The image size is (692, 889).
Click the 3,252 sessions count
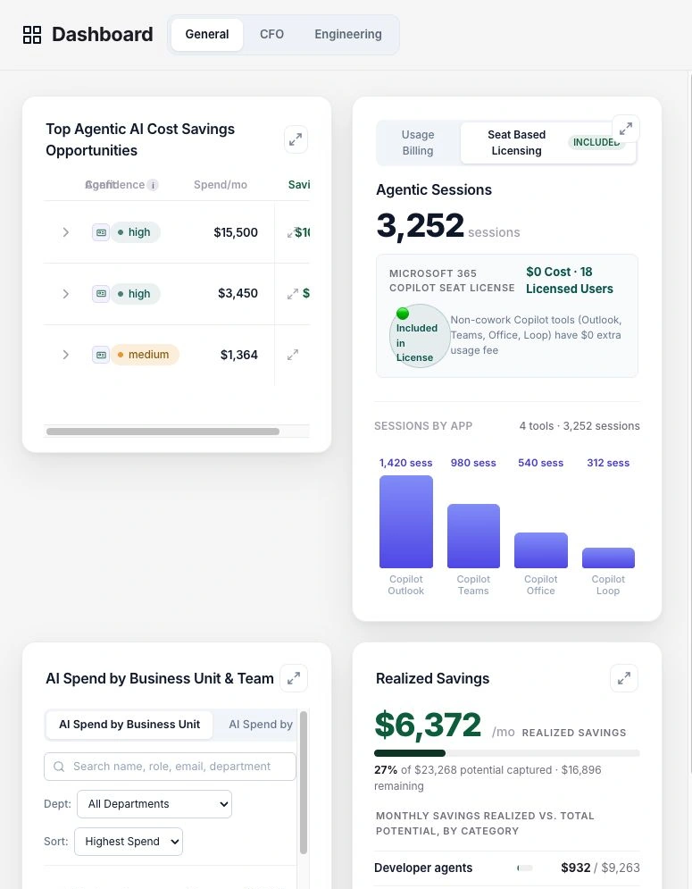pyautogui.click(x=420, y=226)
